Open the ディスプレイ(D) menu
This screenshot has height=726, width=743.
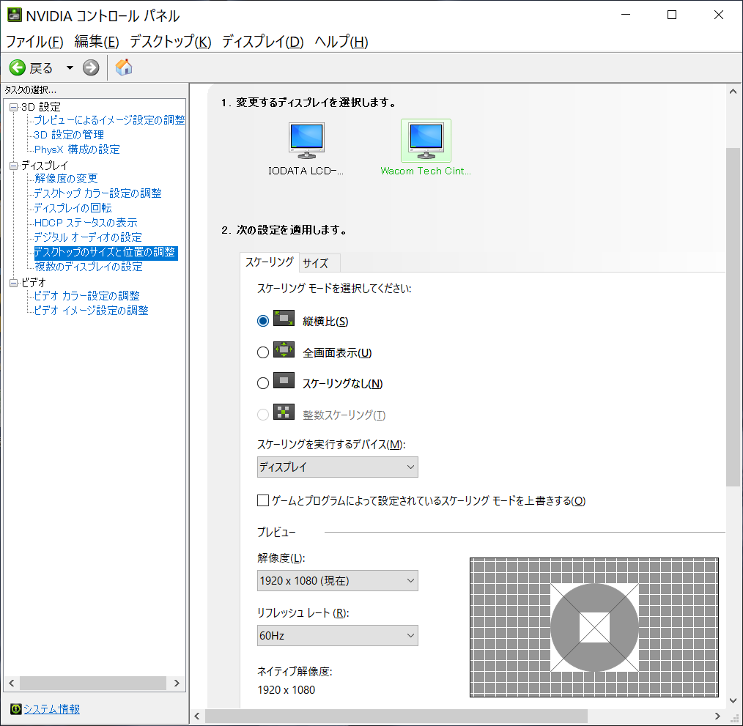(x=263, y=42)
